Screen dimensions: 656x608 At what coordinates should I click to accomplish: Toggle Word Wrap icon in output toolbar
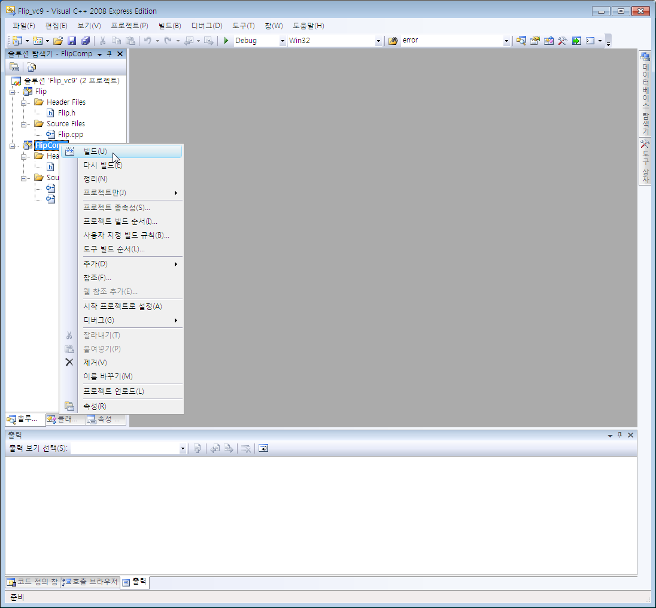(263, 448)
